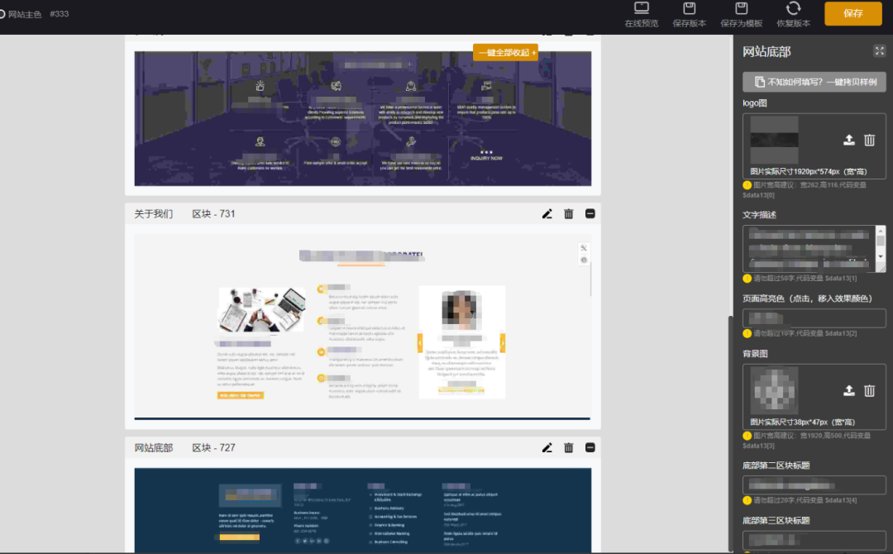The width and height of the screenshot is (893, 554).
Task: Click 保存版本 save version icon
Action: point(689,14)
